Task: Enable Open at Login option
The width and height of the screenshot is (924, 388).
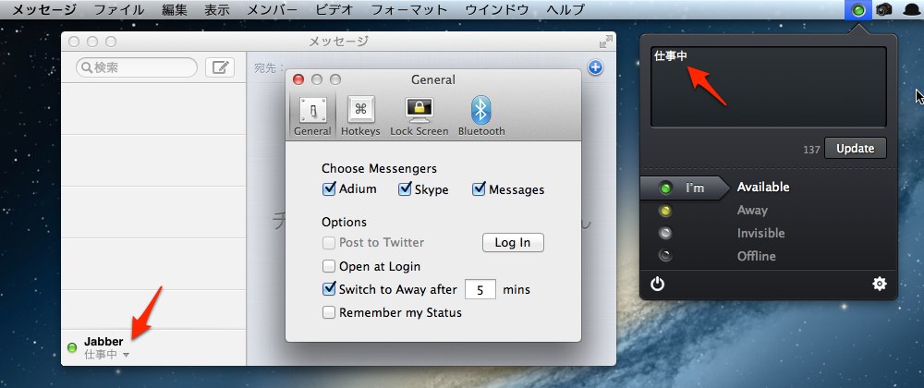Action: click(329, 266)
